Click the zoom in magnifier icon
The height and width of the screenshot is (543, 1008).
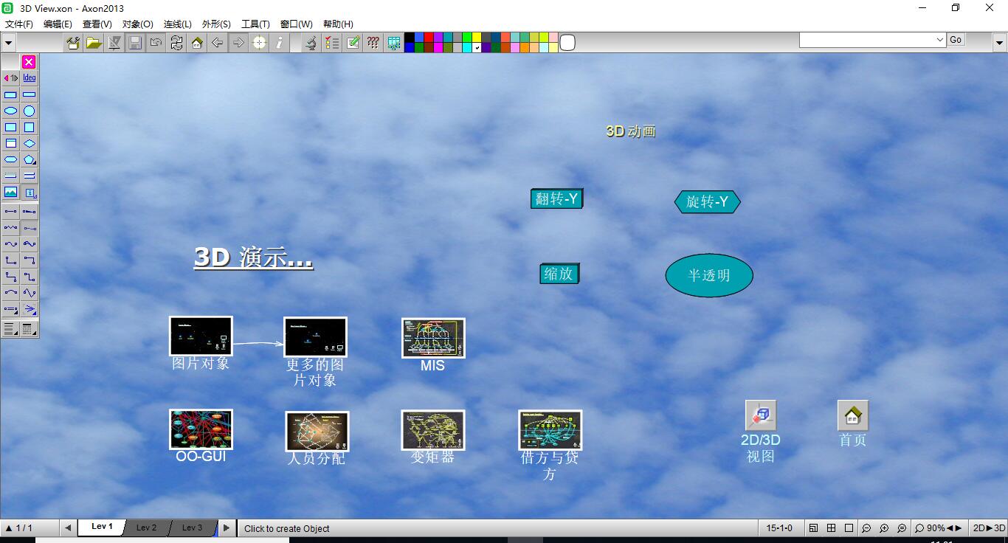(884, 528)
